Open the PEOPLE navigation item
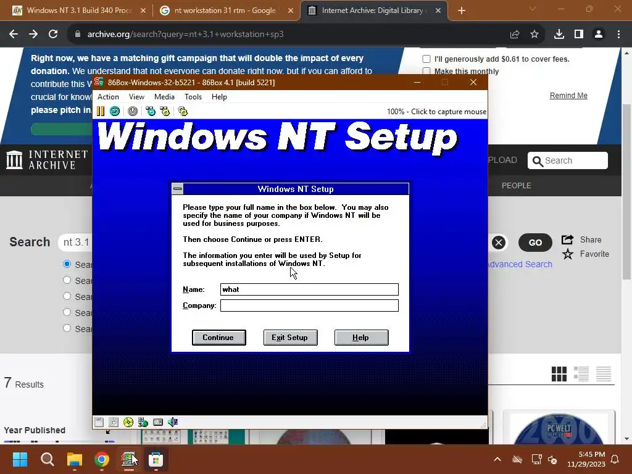 point(517,185)
